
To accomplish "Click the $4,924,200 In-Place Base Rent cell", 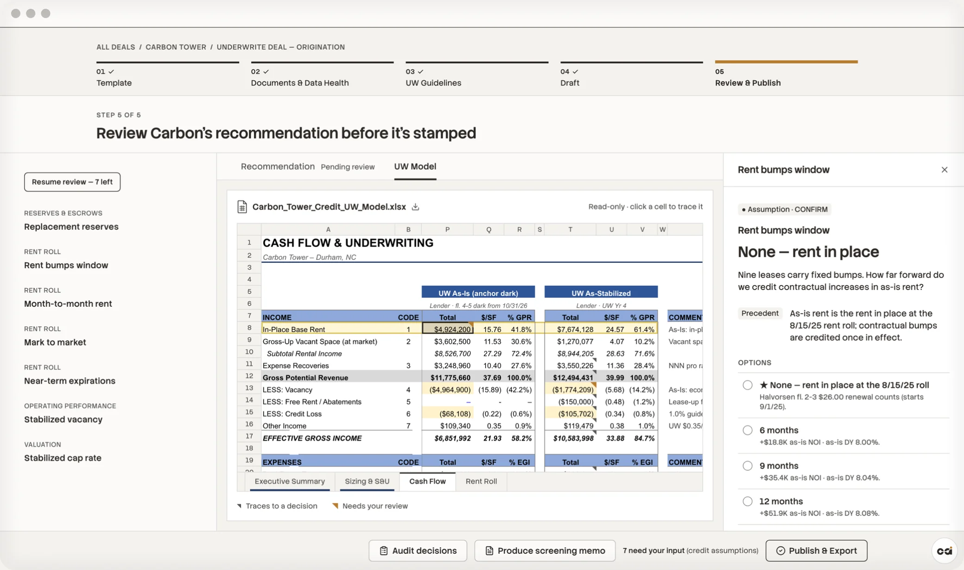I will 447,329.
